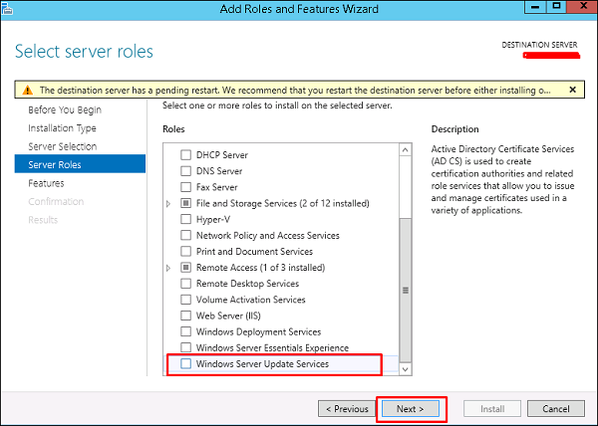Image resolution: width=598 pixels, height=426 pixels.
Task: Go to the Before You Begin step
Action: pyautogui.click(x=64, y=109)
